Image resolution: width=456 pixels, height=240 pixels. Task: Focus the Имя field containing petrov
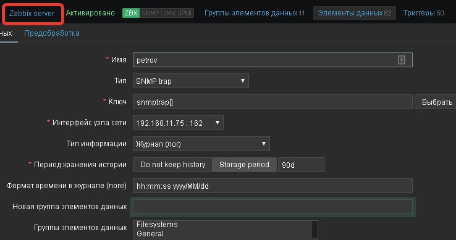(272, 60)
